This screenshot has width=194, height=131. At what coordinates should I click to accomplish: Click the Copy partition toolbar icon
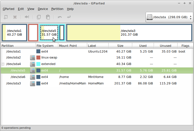click(39, 17)
